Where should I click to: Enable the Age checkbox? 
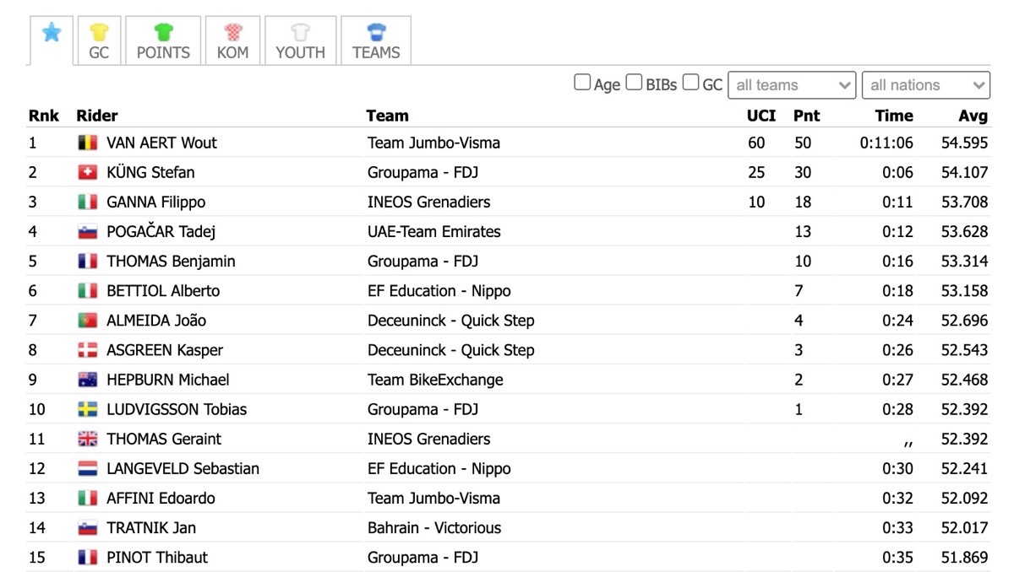click(x=582, y=83)
